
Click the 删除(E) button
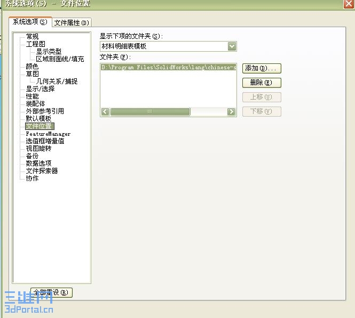262,83
